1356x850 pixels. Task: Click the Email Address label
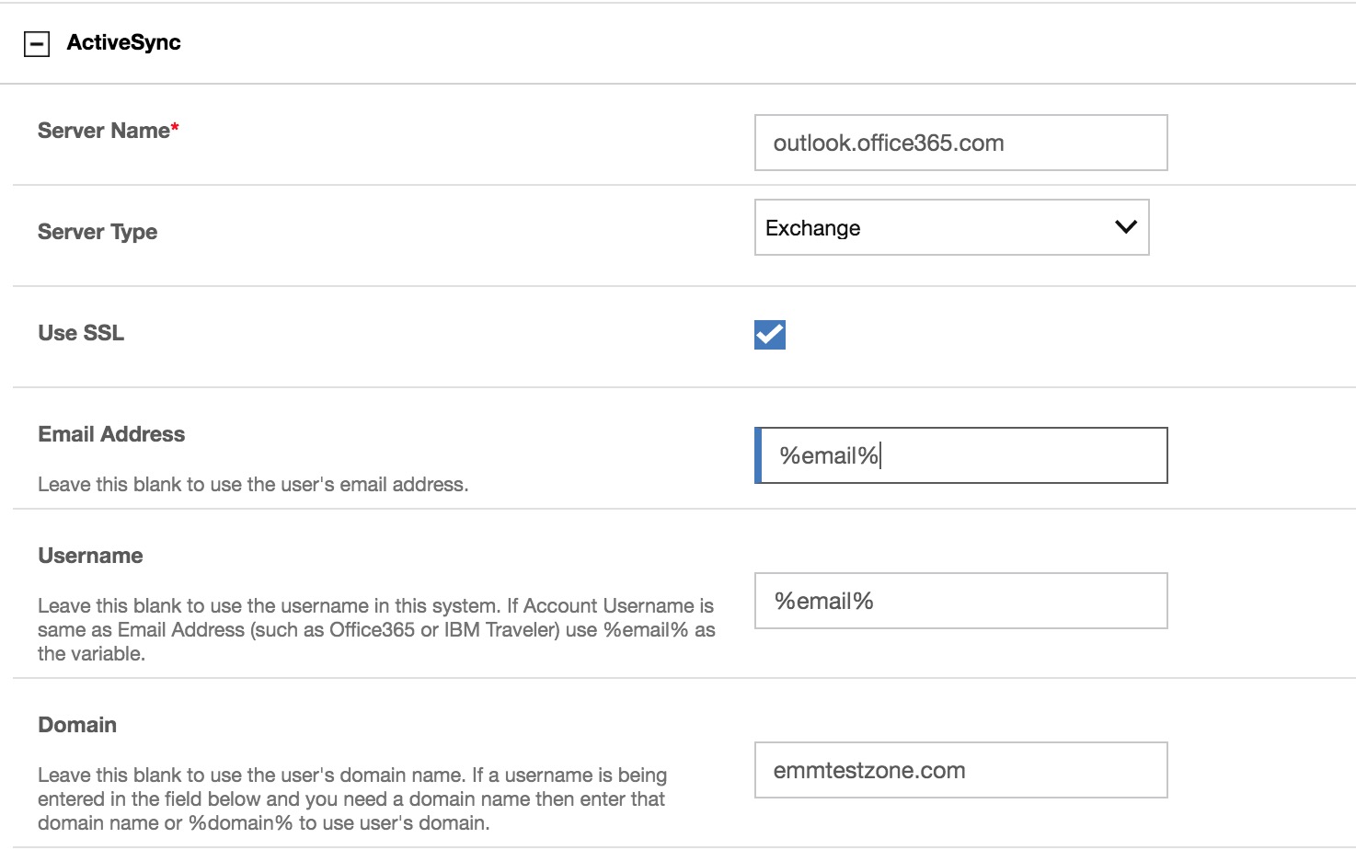[x=111, y=434]
